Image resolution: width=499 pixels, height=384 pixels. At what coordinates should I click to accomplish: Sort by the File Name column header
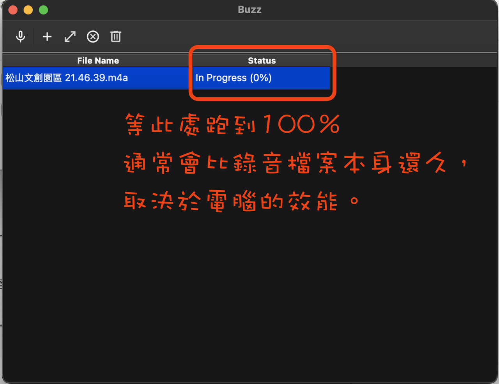click(98, 60)
